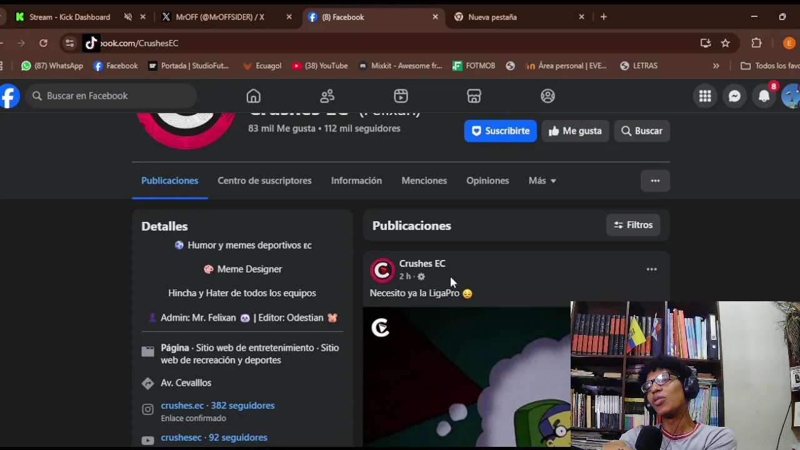Open the notifications bell icon
The height and width of the screenshot is (450, 800).
click(x=764, y=96)
